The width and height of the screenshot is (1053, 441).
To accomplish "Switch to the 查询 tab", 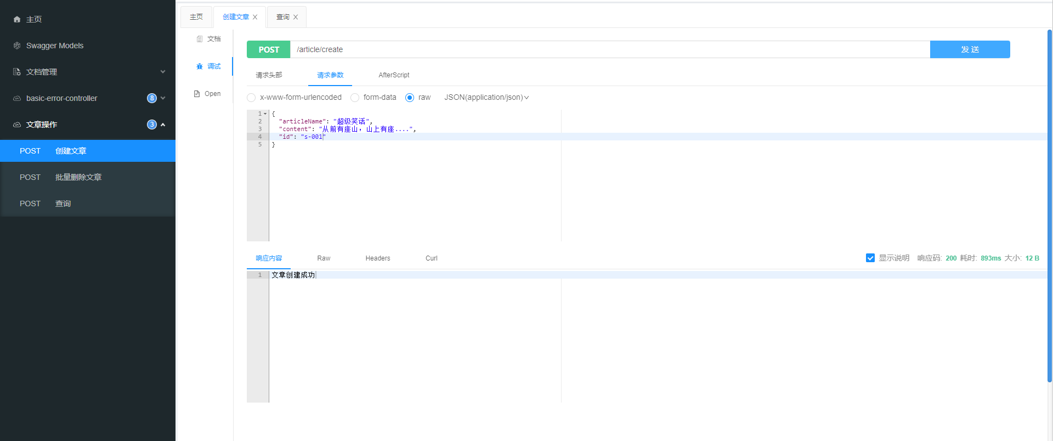I will pos(283,17).
